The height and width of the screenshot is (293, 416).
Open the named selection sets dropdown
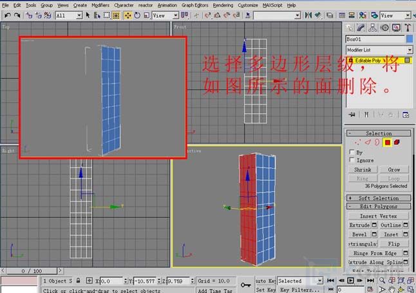(x=277, y=15)
